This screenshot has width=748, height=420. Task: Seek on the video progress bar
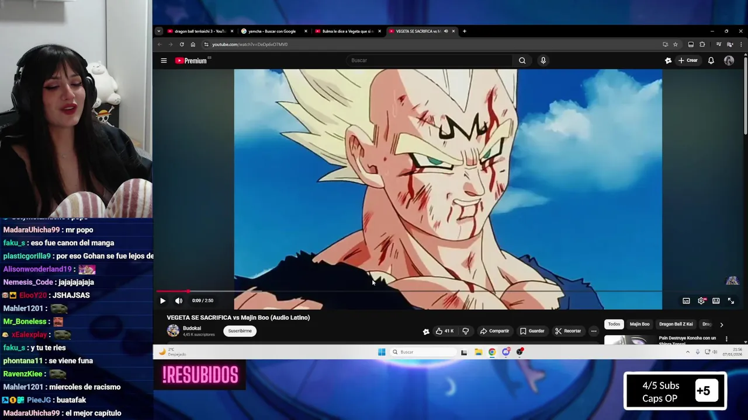tap(409, 291)
